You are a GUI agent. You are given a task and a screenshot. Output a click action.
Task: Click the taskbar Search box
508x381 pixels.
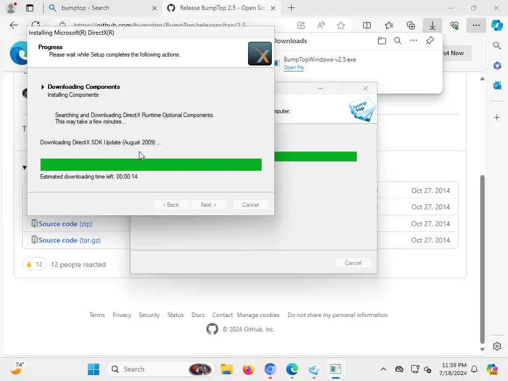(x=161, y=369)
